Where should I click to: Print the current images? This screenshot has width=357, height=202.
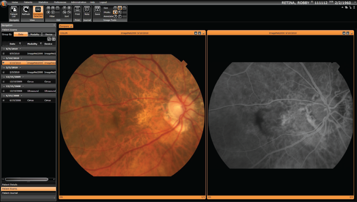77,11
